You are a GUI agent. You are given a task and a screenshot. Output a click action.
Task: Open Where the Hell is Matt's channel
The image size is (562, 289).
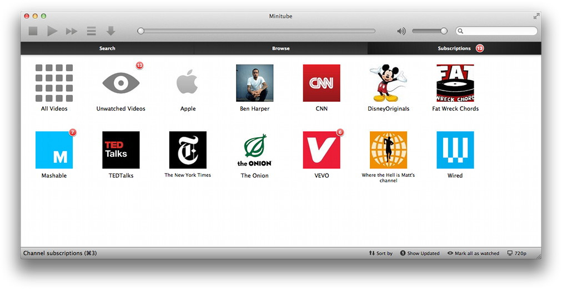pyautogui.click(x=388, y=150)
